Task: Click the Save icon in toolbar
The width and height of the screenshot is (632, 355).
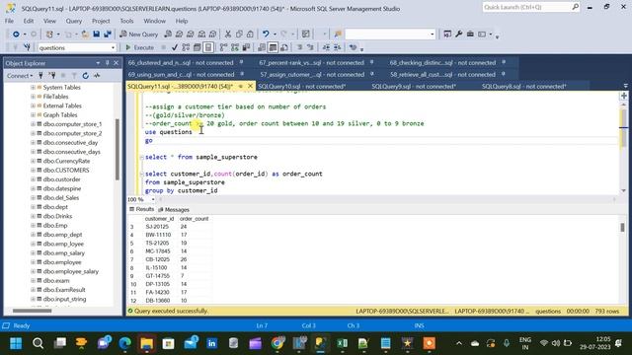Action: pos(97,35)
